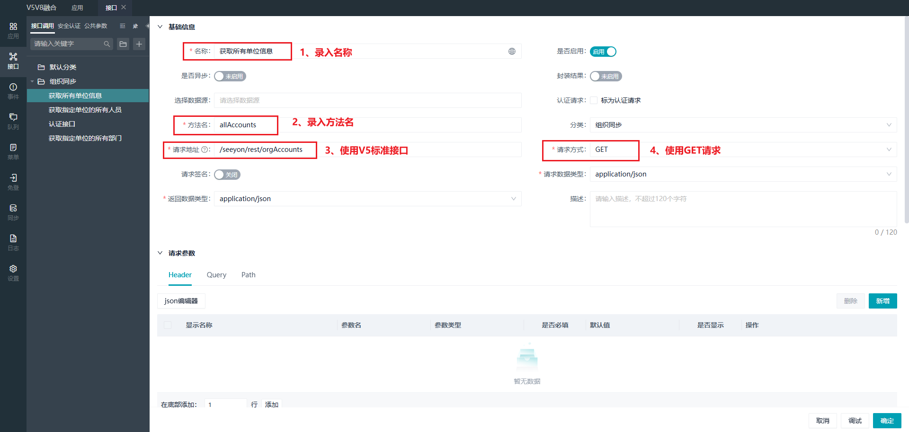The height and width of the screenshot is (432, 909).
Task: Open the 应用 section in left sidebar
Action: tap(13, 31)
